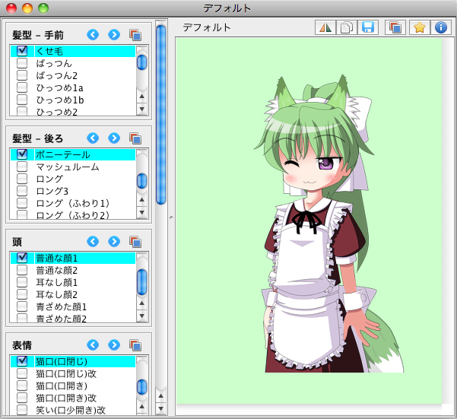Click the yellow star favorites icon
The width and height of the screenshot is (457, 419).
click(419, 27)
